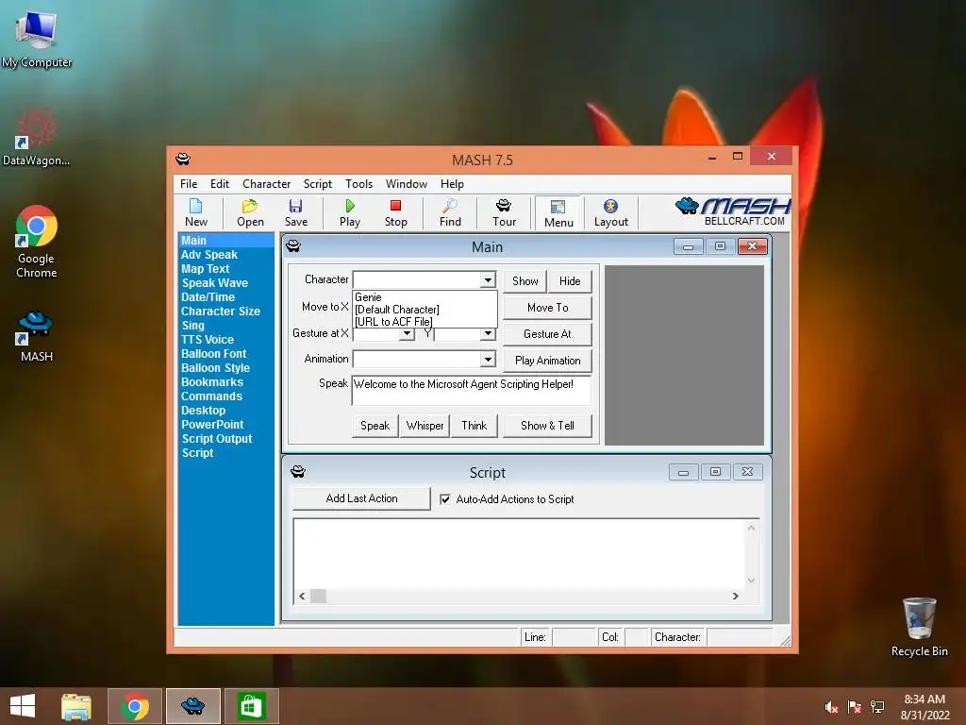Select Adv Speak in the sidebar
Screen dimensions: 966x725
209,255
